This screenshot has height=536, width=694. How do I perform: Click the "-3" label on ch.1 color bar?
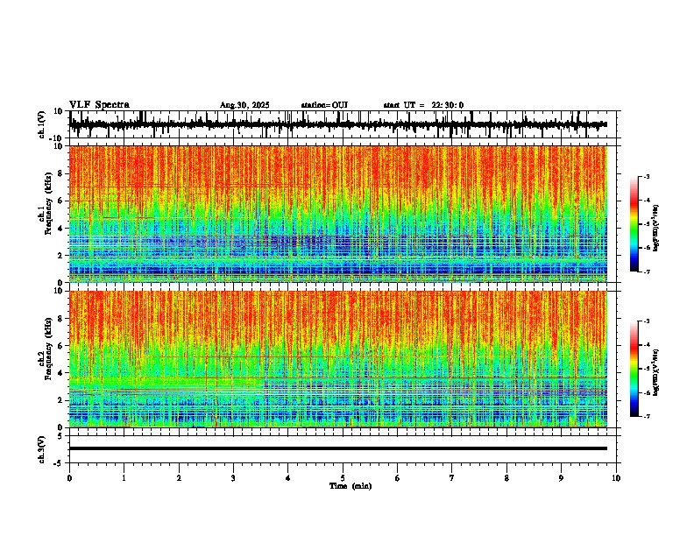(x=647, y=177)
